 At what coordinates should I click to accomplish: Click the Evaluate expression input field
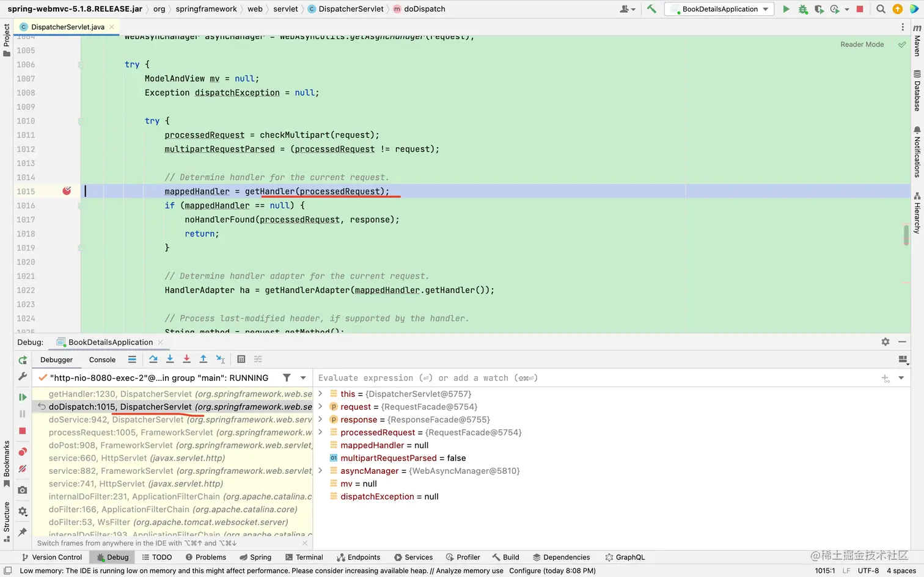coord(596,378)
